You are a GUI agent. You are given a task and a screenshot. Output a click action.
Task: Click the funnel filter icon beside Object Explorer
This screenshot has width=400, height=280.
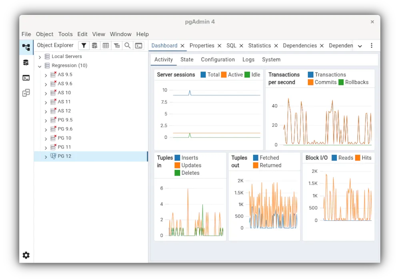coord(84,46)
